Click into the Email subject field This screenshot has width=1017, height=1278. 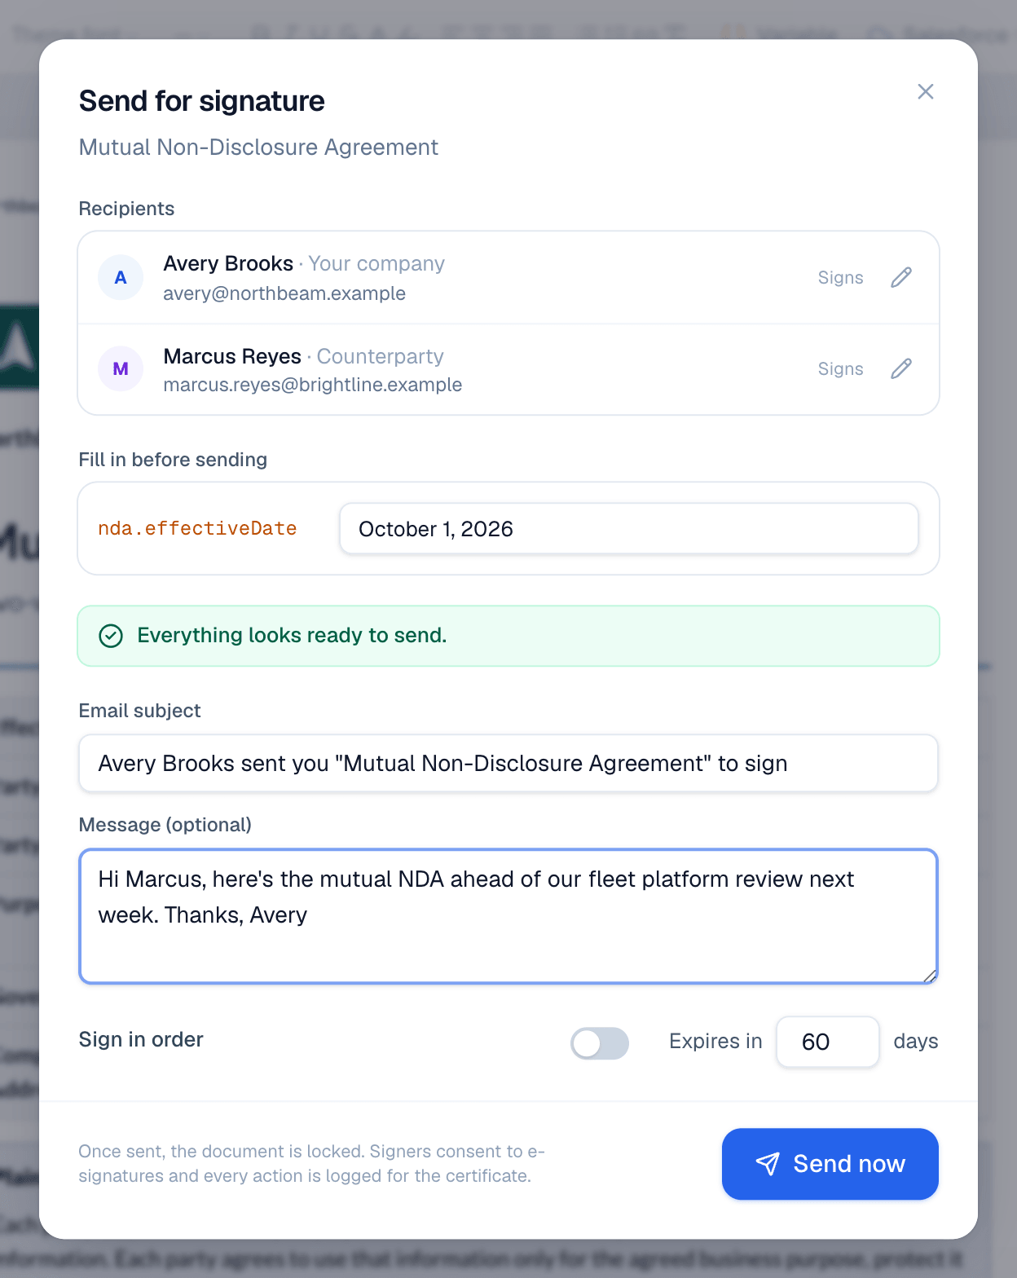(508, 764)
